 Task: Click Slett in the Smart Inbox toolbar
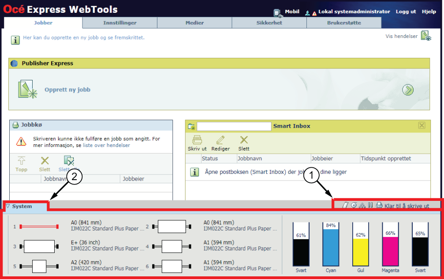coord(244,143)
